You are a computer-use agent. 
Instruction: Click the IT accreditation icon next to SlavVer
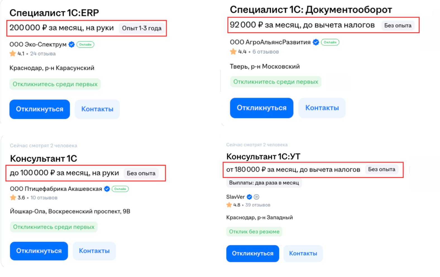point(256,197)
